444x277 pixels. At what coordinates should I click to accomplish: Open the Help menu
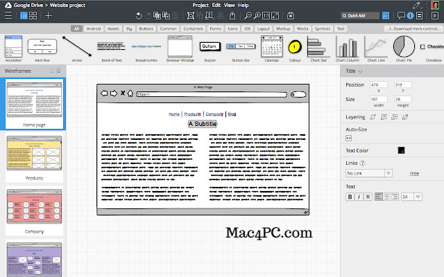point(244,5)
